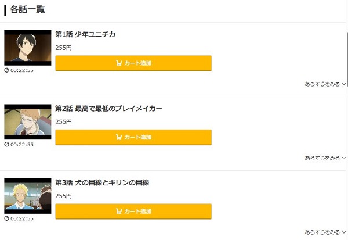Click the 各話一覧 section heading

[27, 9]
